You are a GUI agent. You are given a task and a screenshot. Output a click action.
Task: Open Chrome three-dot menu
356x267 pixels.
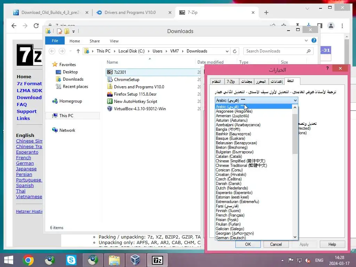coord(342,26)
